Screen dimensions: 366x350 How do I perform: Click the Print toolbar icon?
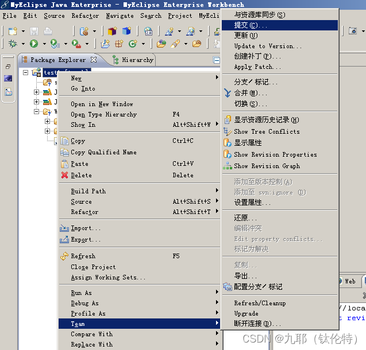pos(48,31)
